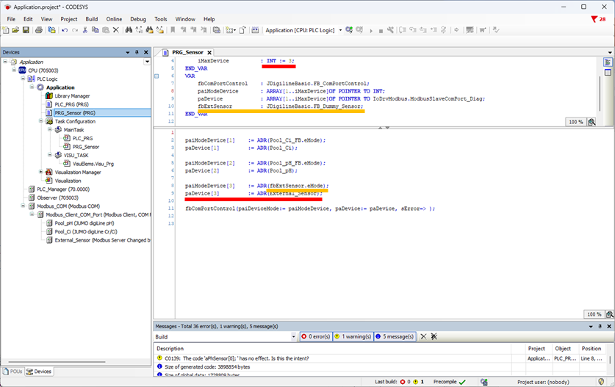Select Observer (705003) in device tree
Image resolution: width=615 pixels, height=387 pixels.
57,198
